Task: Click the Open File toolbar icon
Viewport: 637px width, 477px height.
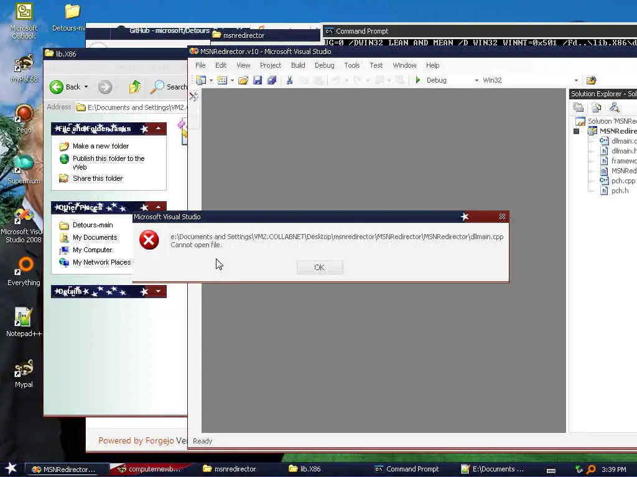Action: coord(243,80)
